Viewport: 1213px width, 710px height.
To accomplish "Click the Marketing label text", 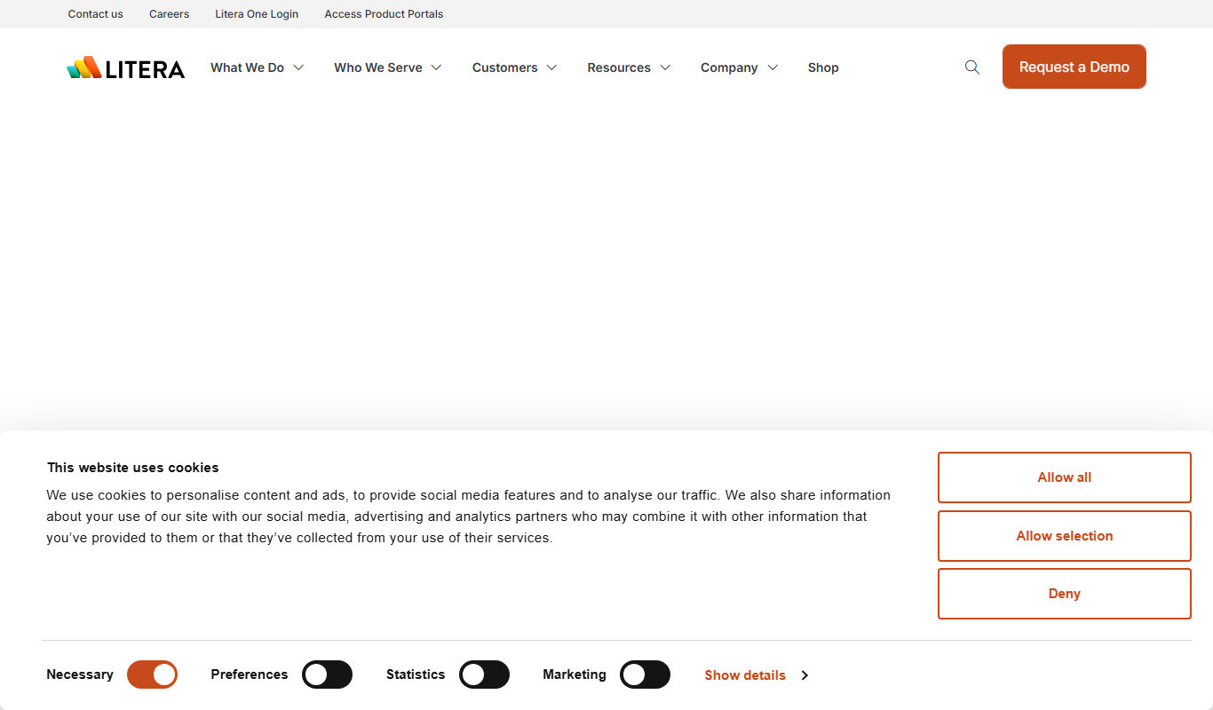I will click(575, 674).
